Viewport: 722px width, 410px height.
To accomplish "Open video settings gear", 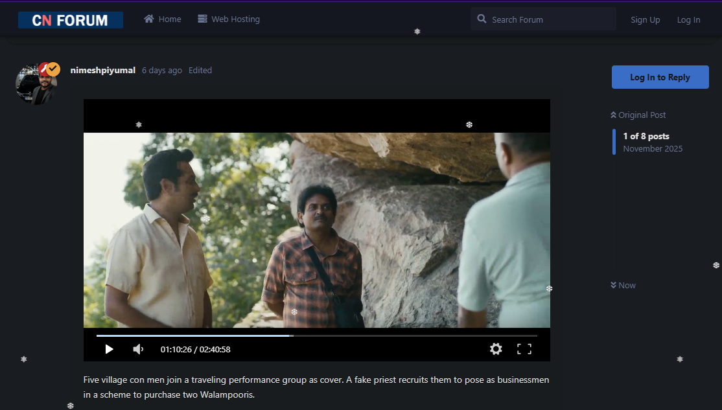I will pyautogui.click(x=496, y=349).
